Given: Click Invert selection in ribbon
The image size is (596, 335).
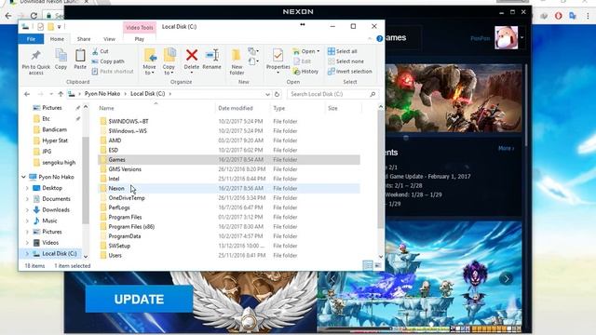Looking at the screenshot, I should (350, 72).
